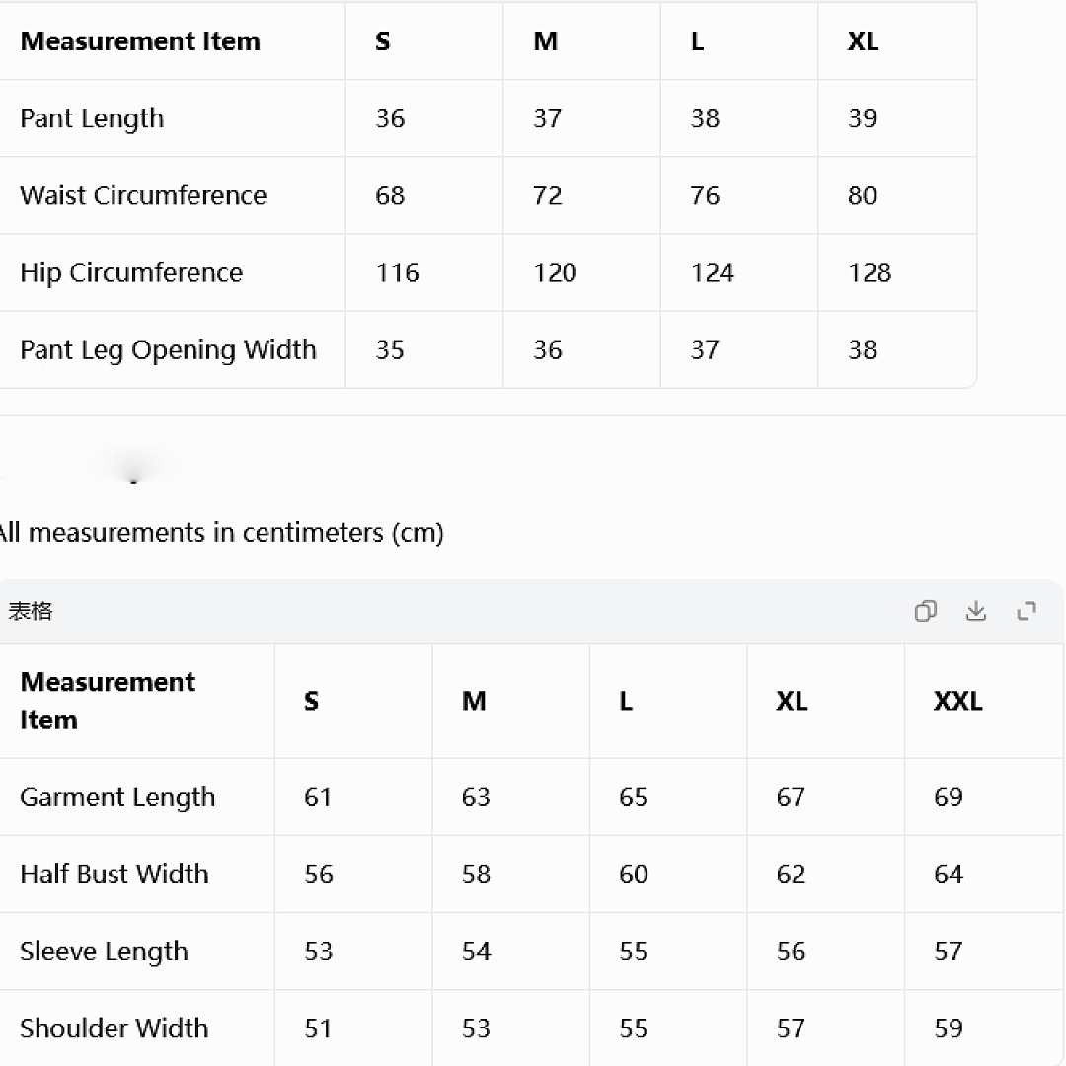The width and height of the screenshot is (1066, 1066).
Task: Click the Hip Circumference row label
Action: [x=131, y=272]
